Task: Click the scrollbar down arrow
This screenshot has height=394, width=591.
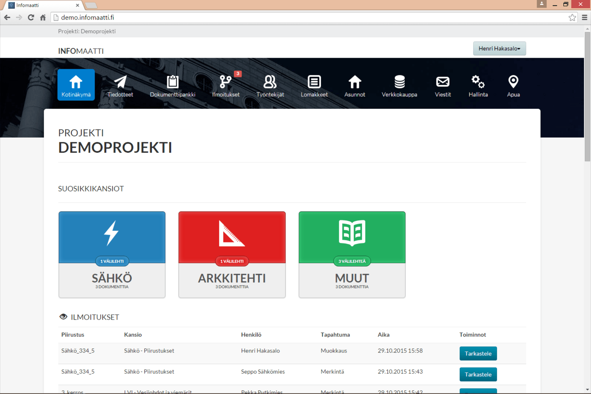Action: [587, 390]
